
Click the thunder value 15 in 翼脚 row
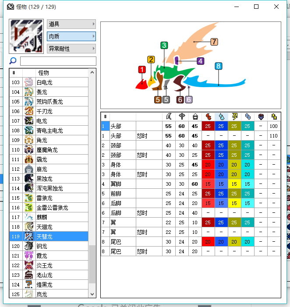pyautogui.click(x=234, y=184)
